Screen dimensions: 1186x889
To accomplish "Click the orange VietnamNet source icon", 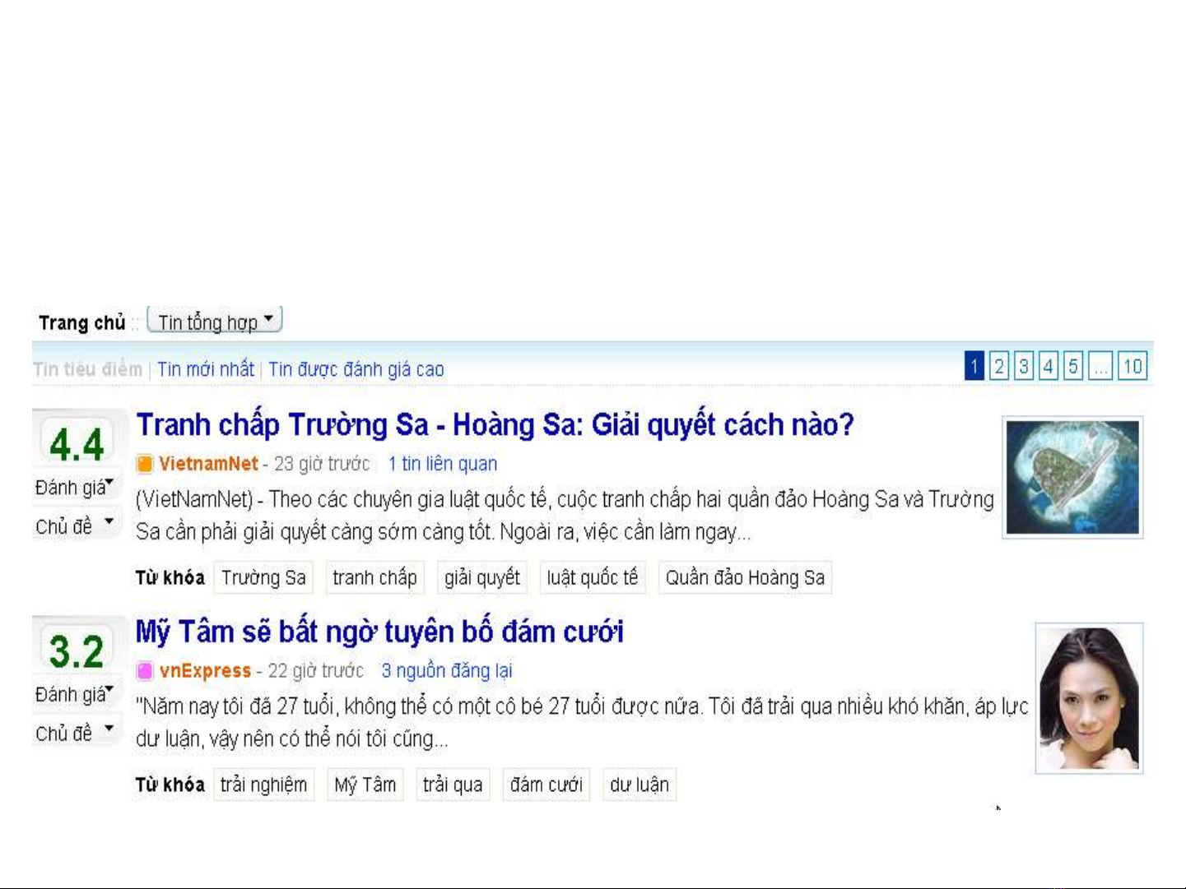I will coord(145,464).
